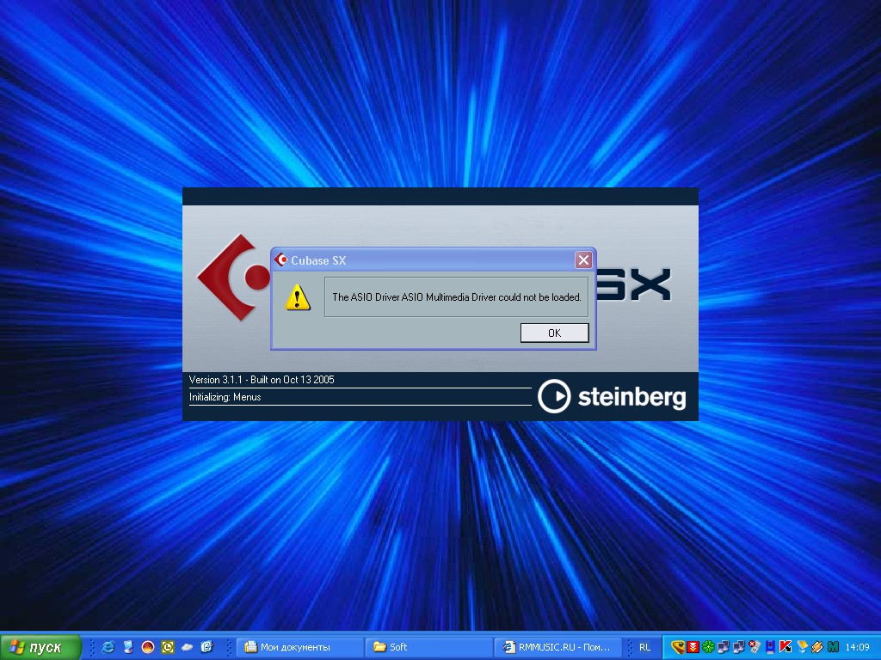Close the Cubase SX dialog with the X button

[x=583, y=260]
